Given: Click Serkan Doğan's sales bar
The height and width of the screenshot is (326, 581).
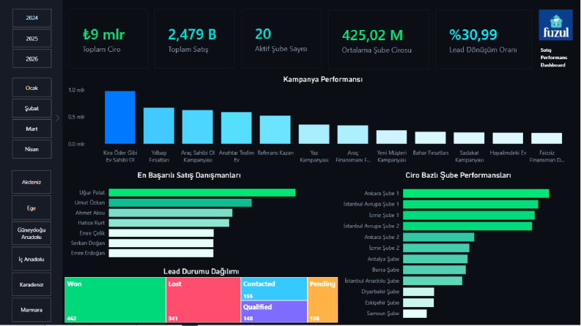Looking at the screenshot, I should point(161,243).
